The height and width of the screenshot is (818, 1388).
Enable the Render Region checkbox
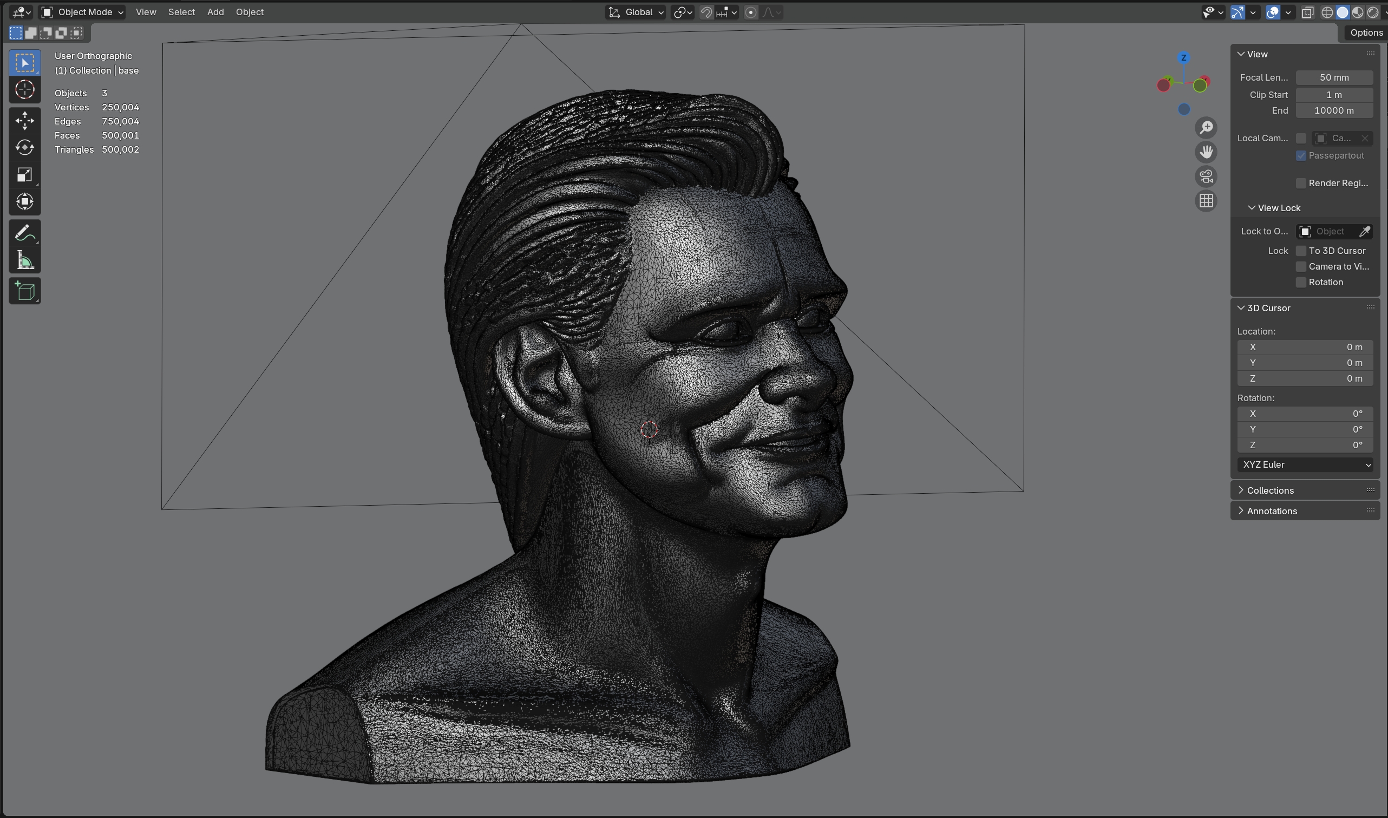pyautogui.click(x=1301, y=183)
